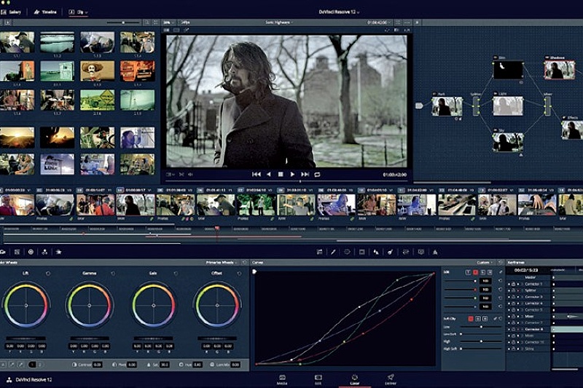
Task: Toggle lock on Corrector 1 keyframe track
Action: 513,284
